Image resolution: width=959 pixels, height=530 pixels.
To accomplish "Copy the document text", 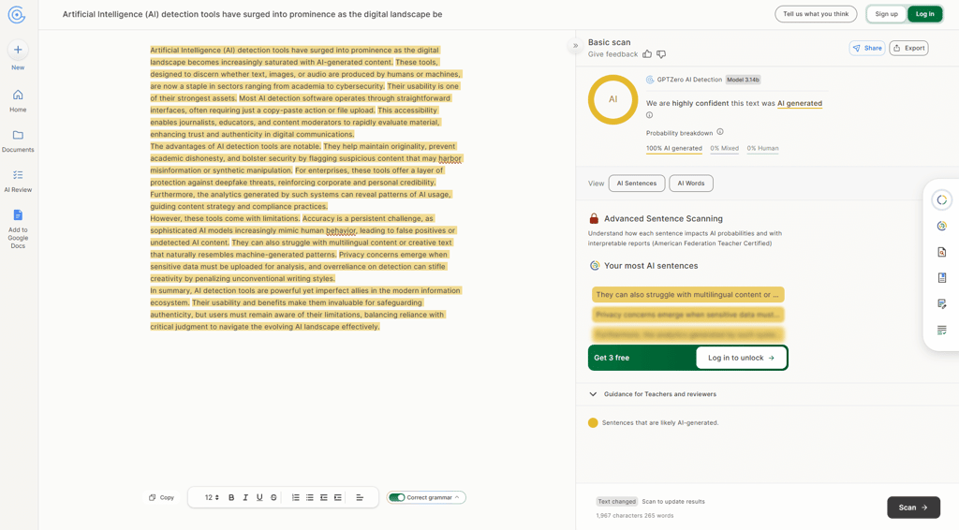I will (x=161, y=497).
